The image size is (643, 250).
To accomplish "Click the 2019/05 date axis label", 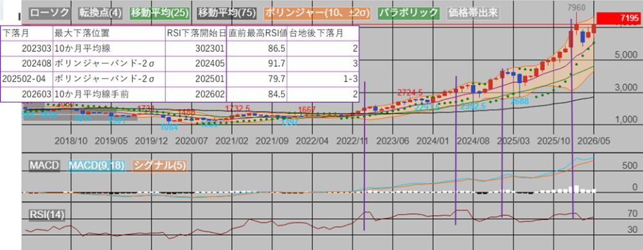I will [111, 141].
